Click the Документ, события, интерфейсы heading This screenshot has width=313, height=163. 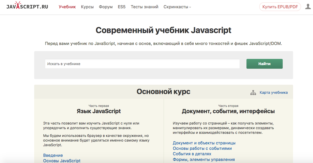click(228, 111)
